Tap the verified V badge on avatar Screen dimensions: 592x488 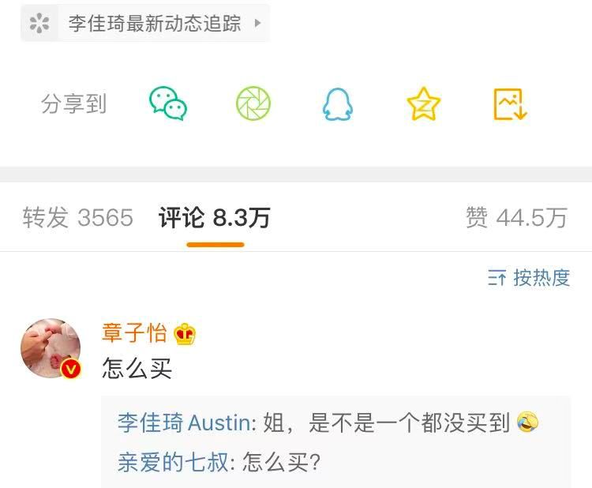tap(70, 368)
